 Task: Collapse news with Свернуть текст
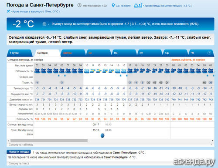(x=19, y=163)
